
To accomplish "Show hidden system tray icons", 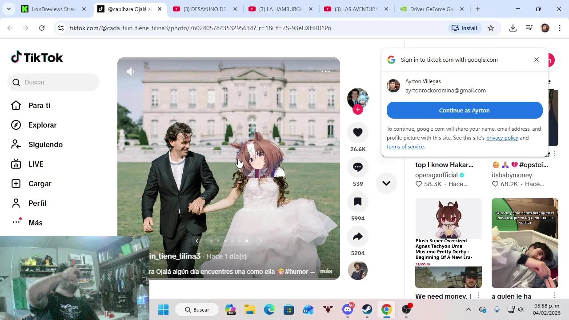I will pos(468,309).
